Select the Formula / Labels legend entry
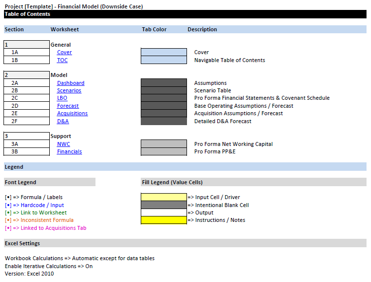This screenshot has height=282, width=371. point(34,197)
